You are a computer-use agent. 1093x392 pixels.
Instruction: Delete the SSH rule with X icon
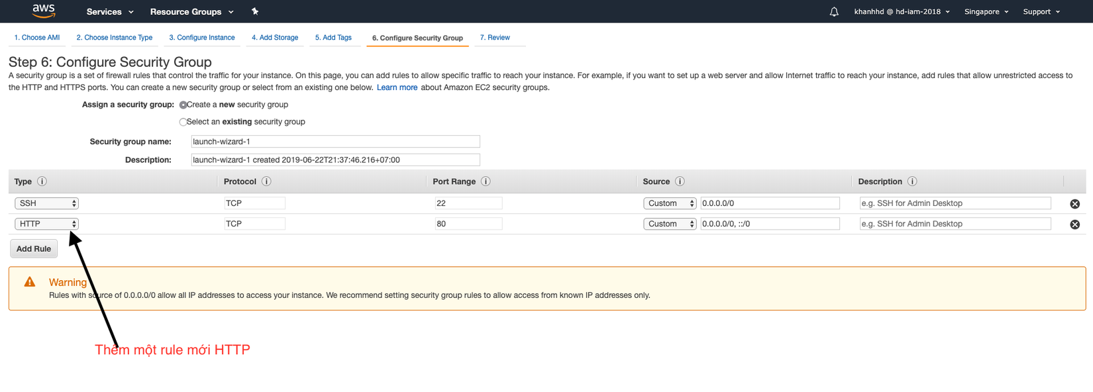tap(1074, 204)
